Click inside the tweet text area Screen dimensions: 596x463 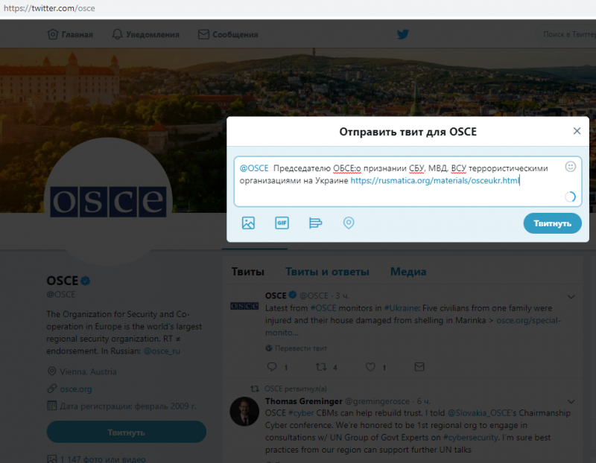click(x=408, y=182)
